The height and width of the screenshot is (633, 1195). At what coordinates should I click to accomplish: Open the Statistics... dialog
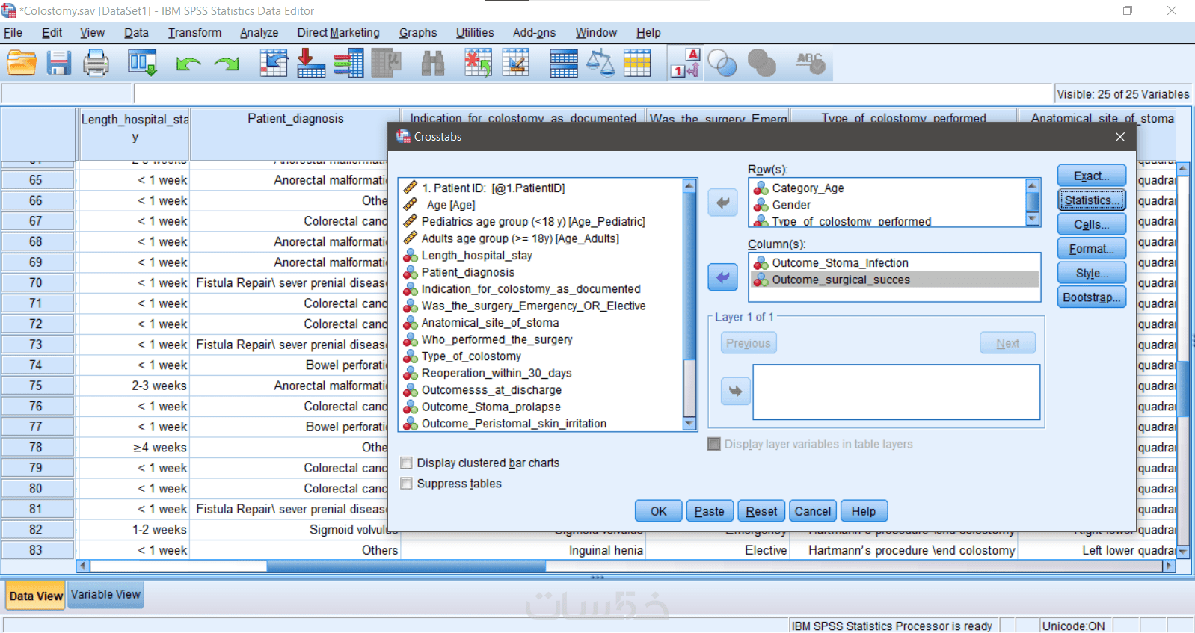coord(1092,200)
